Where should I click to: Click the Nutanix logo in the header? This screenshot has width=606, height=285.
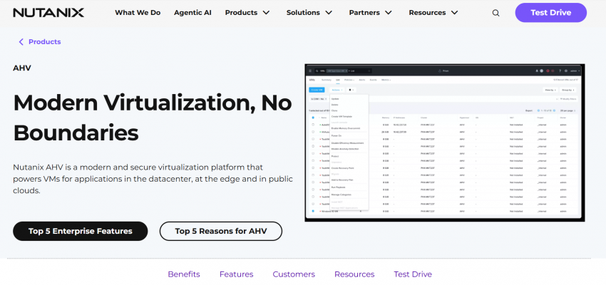pyautogui.click(x=48, y=13)
